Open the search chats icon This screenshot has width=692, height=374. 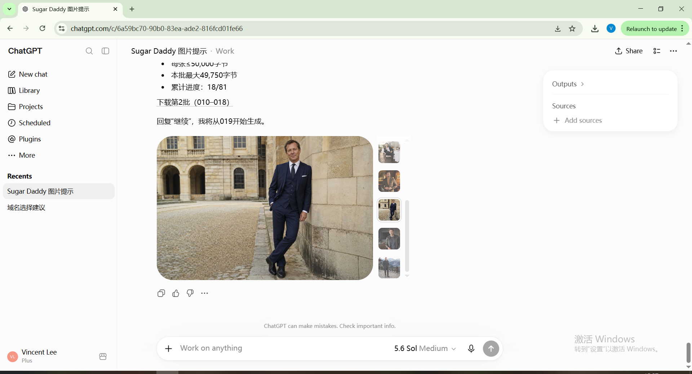point(89,51)
